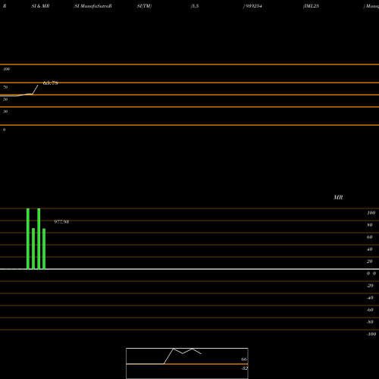The image size is (379, 379).
Task: Click the 30 level label on RSI chart
Action: pyautogui.click(x=5, y=111)
